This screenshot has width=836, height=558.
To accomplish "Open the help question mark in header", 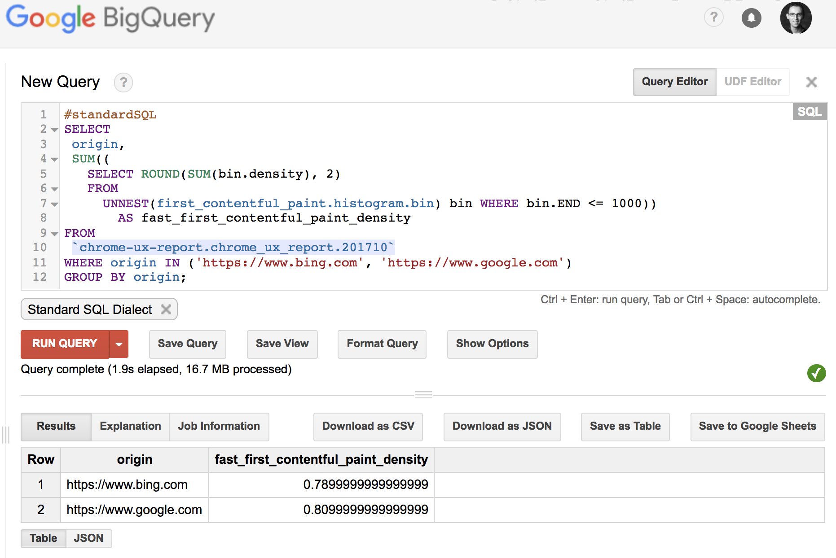I will click(713, 18).
